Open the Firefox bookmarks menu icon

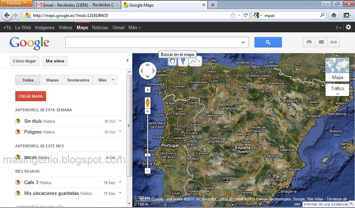[x=347, y=15]
